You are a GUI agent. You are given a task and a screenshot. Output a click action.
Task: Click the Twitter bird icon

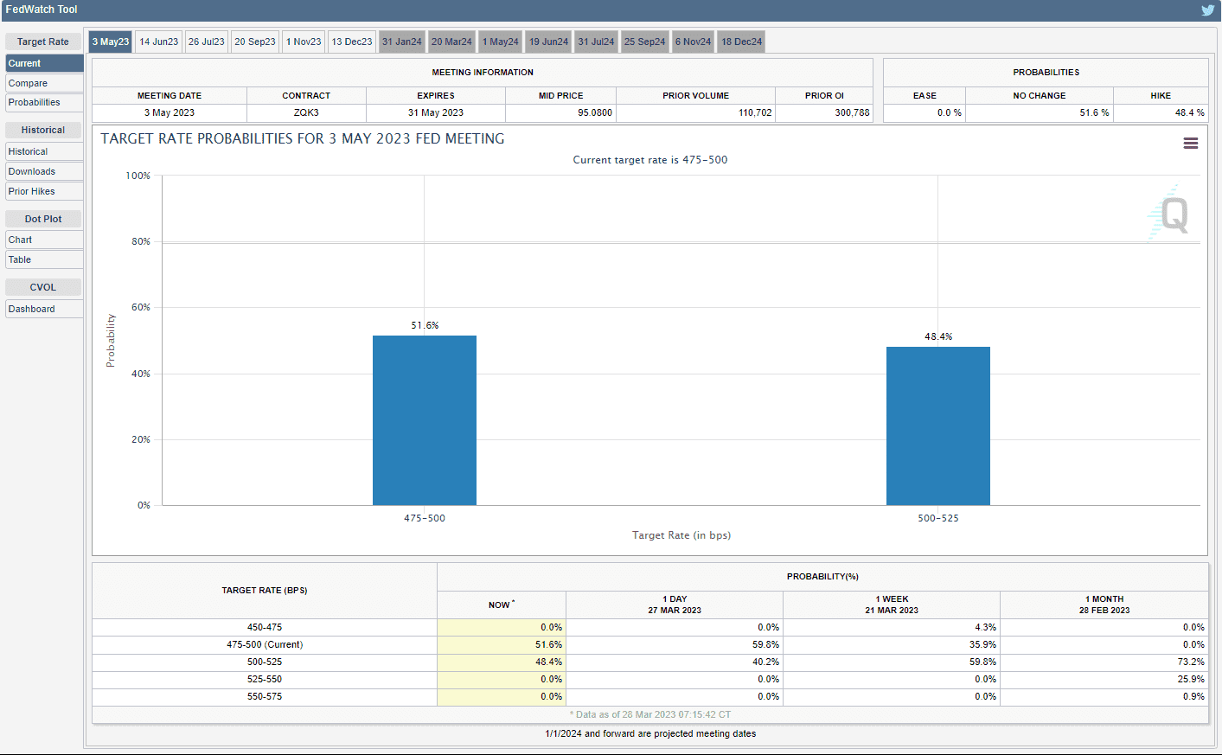coord(1207,10)
